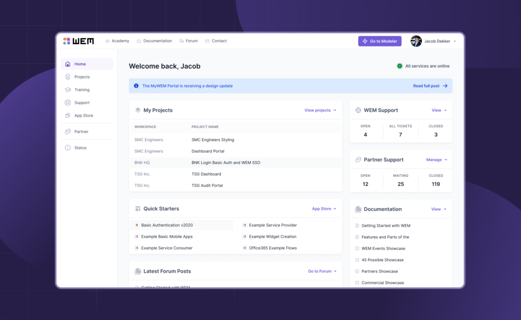The height and width of the screenshot is (320, 521).
Task: Click the Status info icon in sidebar
Action: tap(68, 148)
